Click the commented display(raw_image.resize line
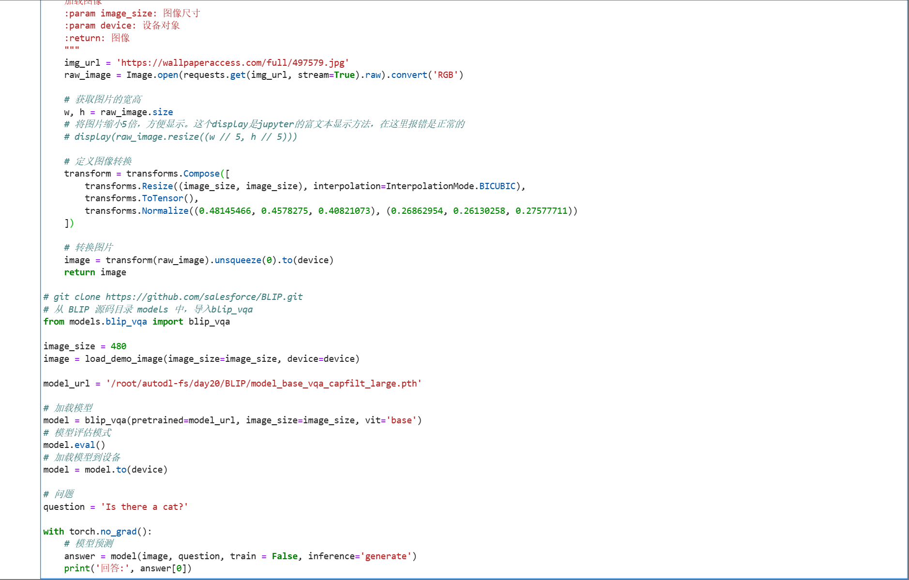The width and height of the screenshot is (909, 580). tap(181, 137)
